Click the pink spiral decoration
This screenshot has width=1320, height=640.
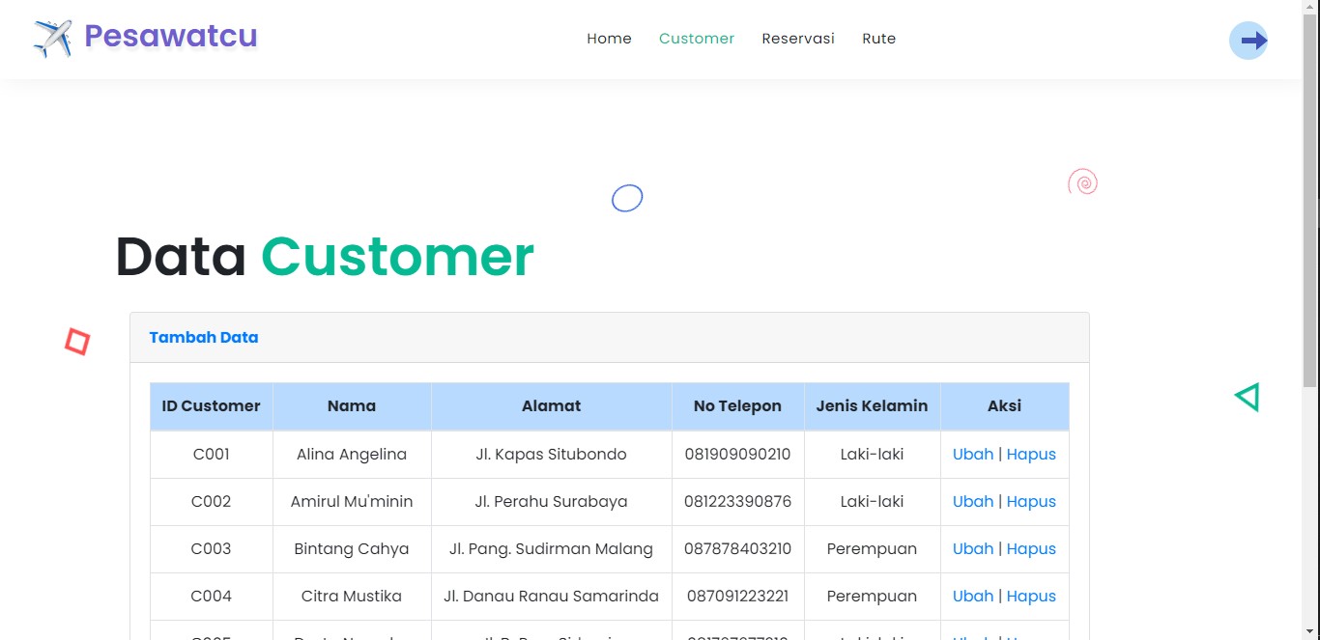[1082, 181]
